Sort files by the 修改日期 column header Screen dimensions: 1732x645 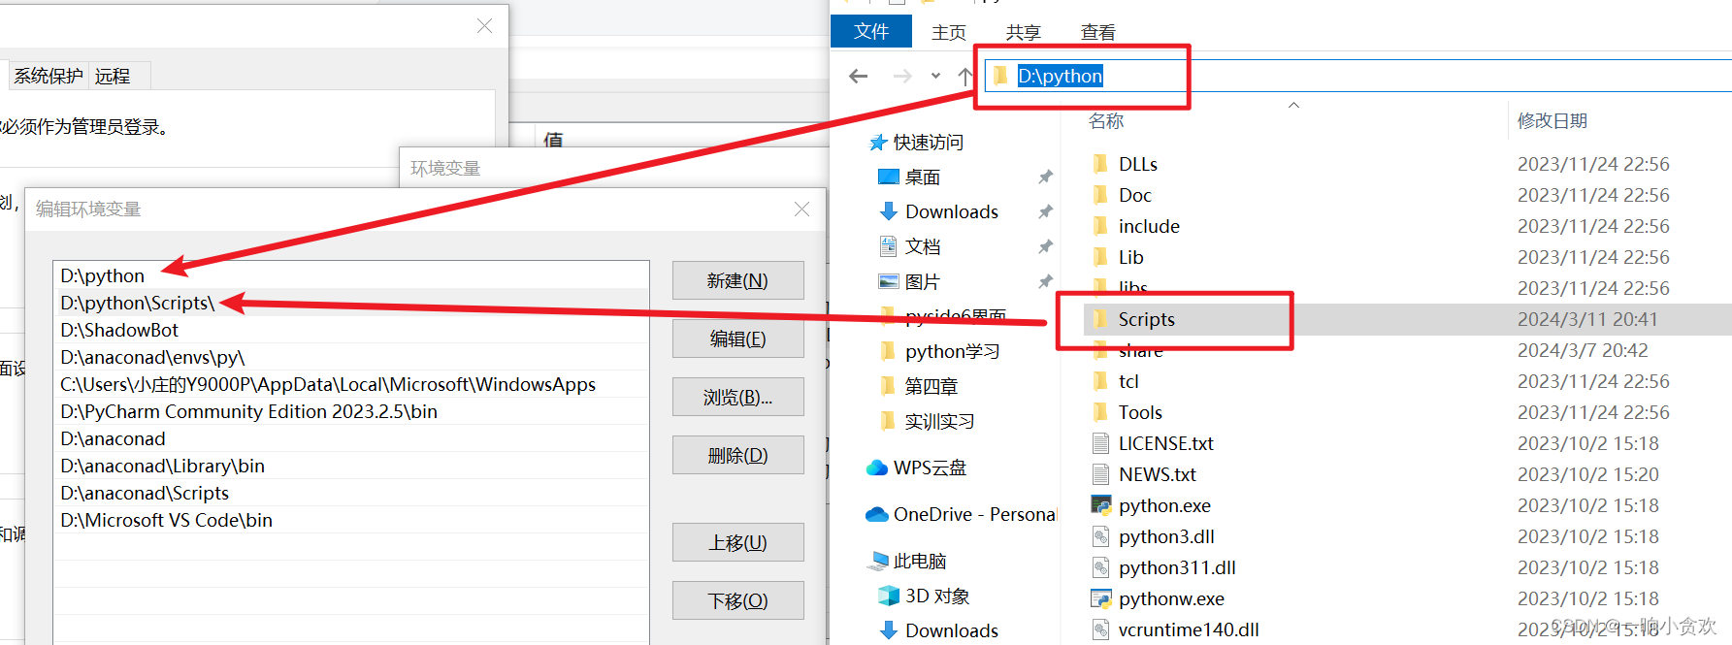(1552, 120)
